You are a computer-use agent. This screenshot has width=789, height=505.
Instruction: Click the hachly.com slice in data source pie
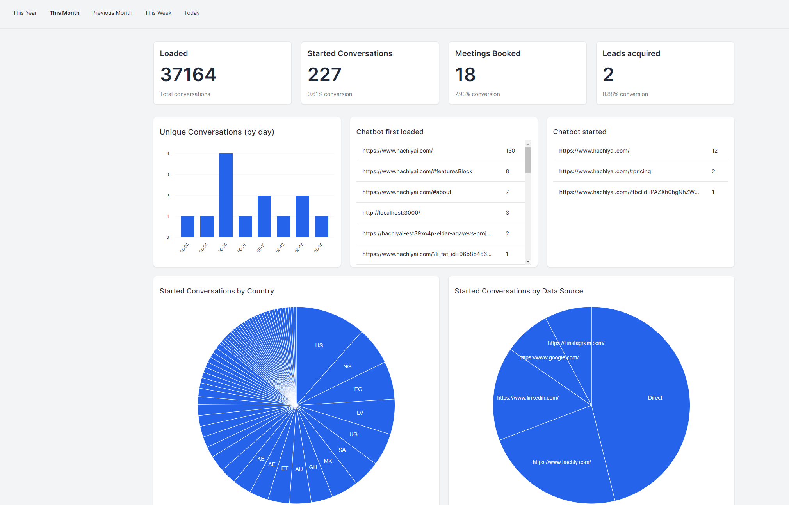pyautogui.click(x=561, y=462)
